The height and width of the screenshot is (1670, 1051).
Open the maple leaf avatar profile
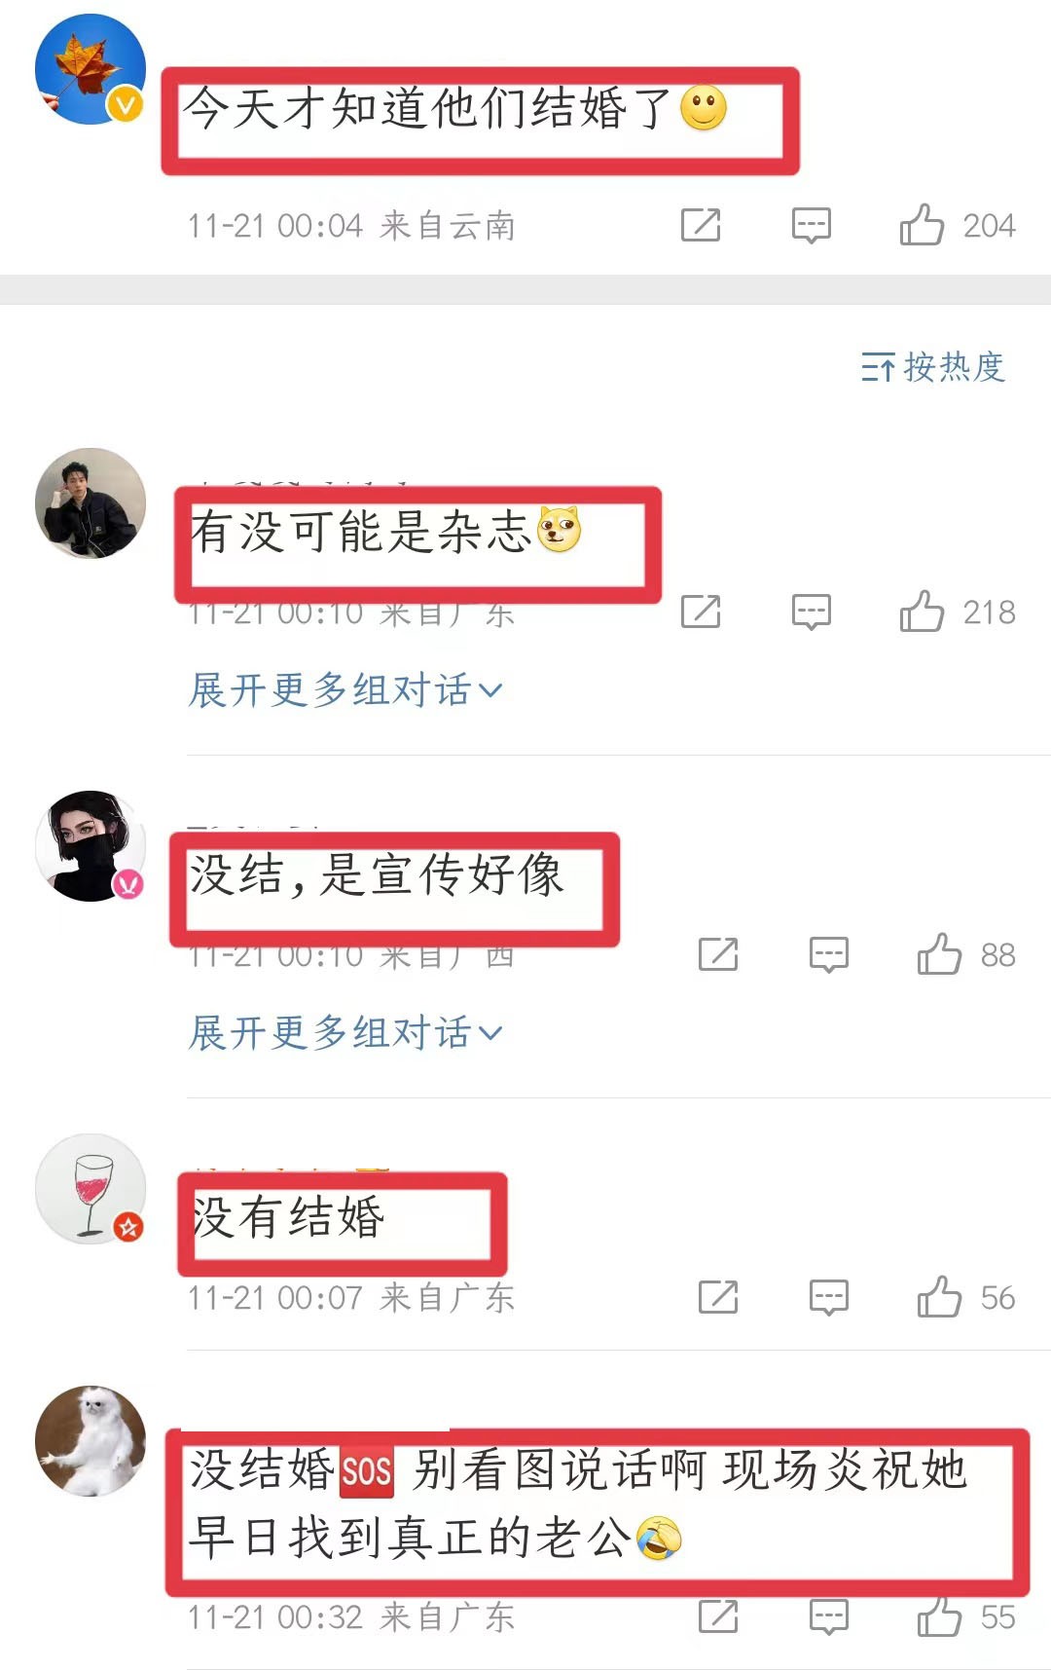91,69
